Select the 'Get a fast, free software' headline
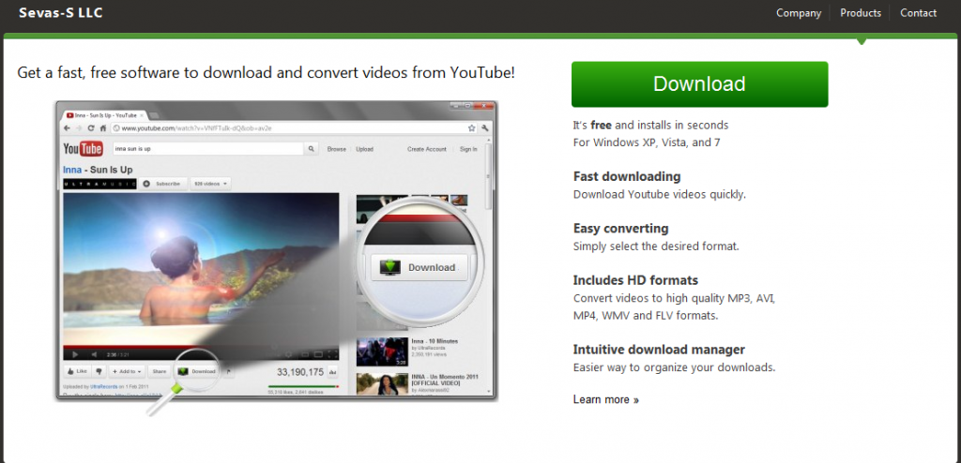 266,73
